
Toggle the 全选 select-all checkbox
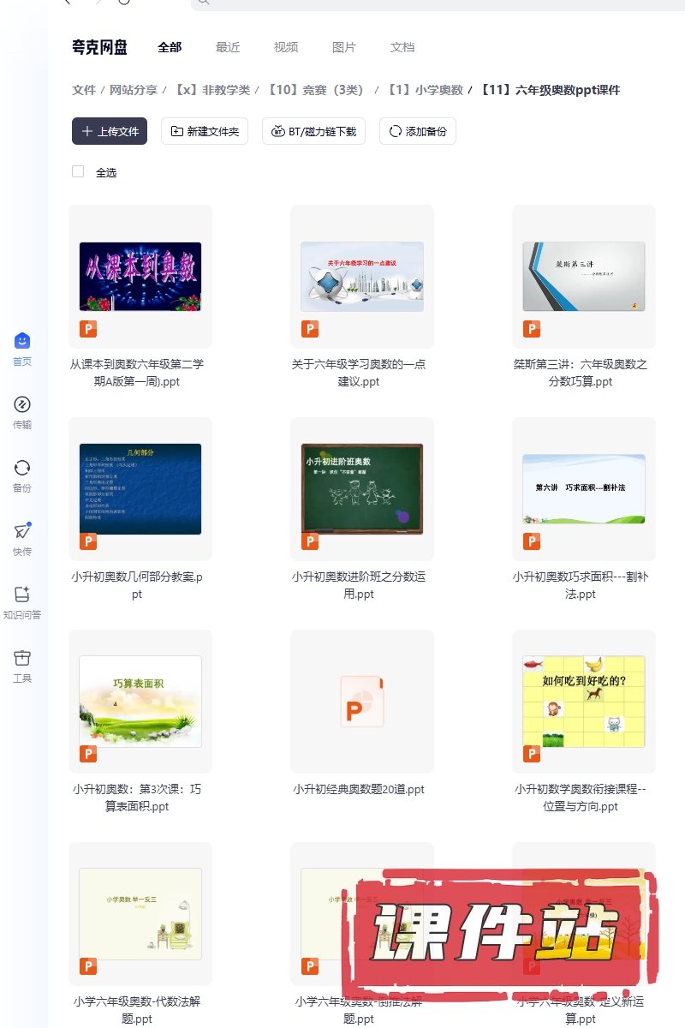(x=78, y=171)
